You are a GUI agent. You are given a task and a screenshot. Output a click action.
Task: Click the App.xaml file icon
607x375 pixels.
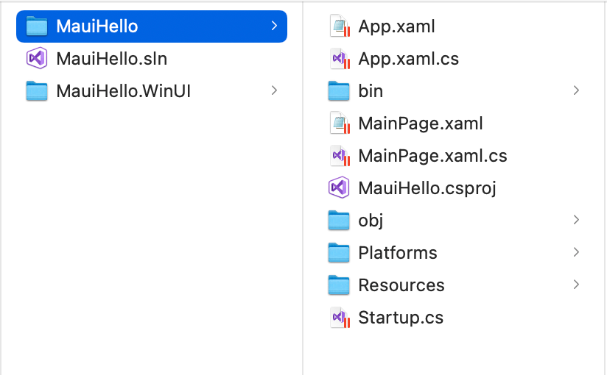[340, 26]
